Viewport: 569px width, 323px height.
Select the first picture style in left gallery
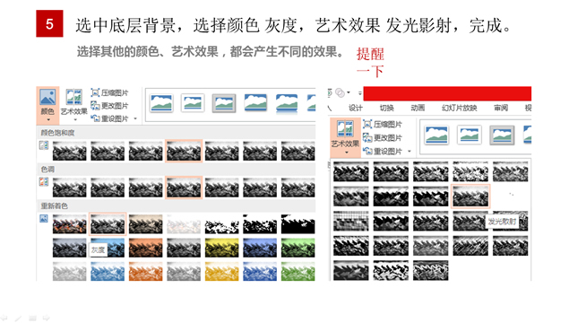tap(161, 103)
